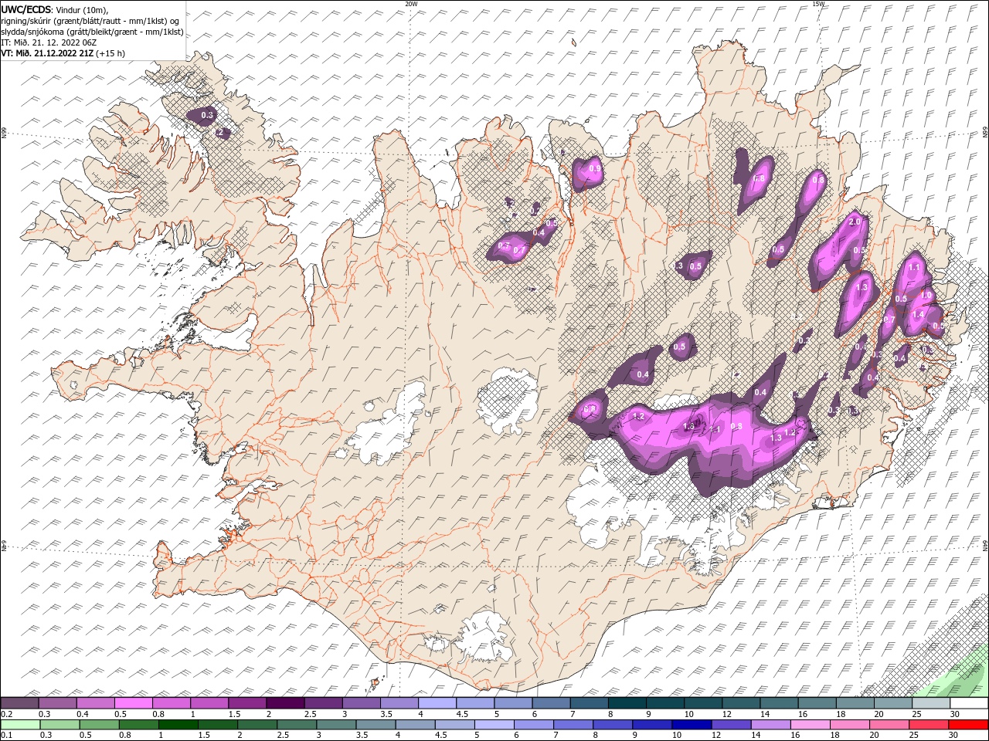
Task: Click the 1.4 snowfall value in the east
Action: click(918, 315)
